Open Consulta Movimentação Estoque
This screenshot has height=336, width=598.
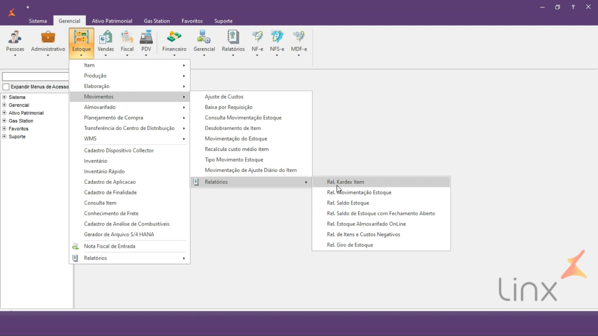click(251, 118)
